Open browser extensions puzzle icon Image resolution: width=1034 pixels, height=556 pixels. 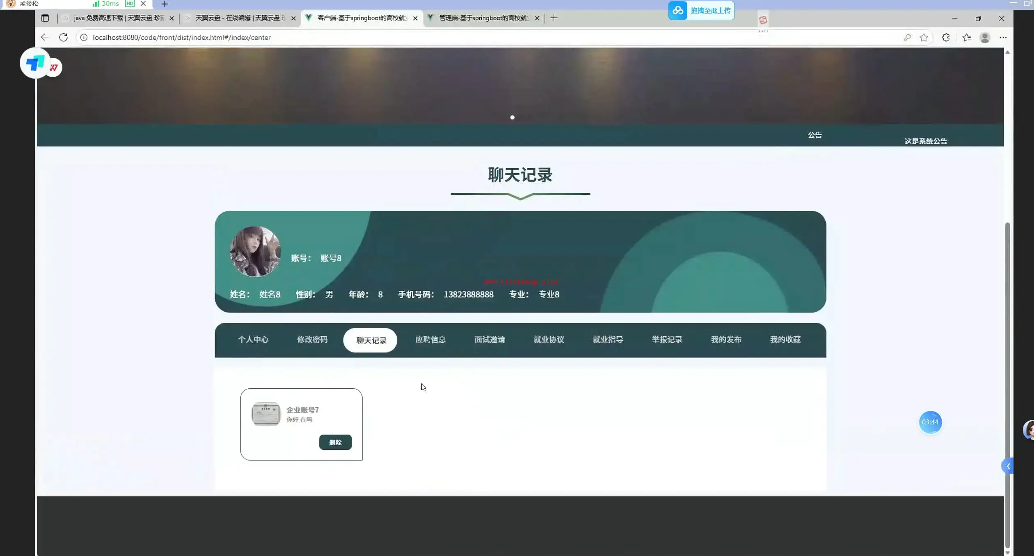pos(946,37)
